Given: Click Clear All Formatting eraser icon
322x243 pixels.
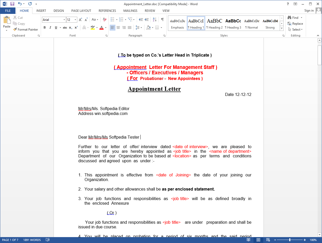Looking at the screenshot, I should coord(105,20).
